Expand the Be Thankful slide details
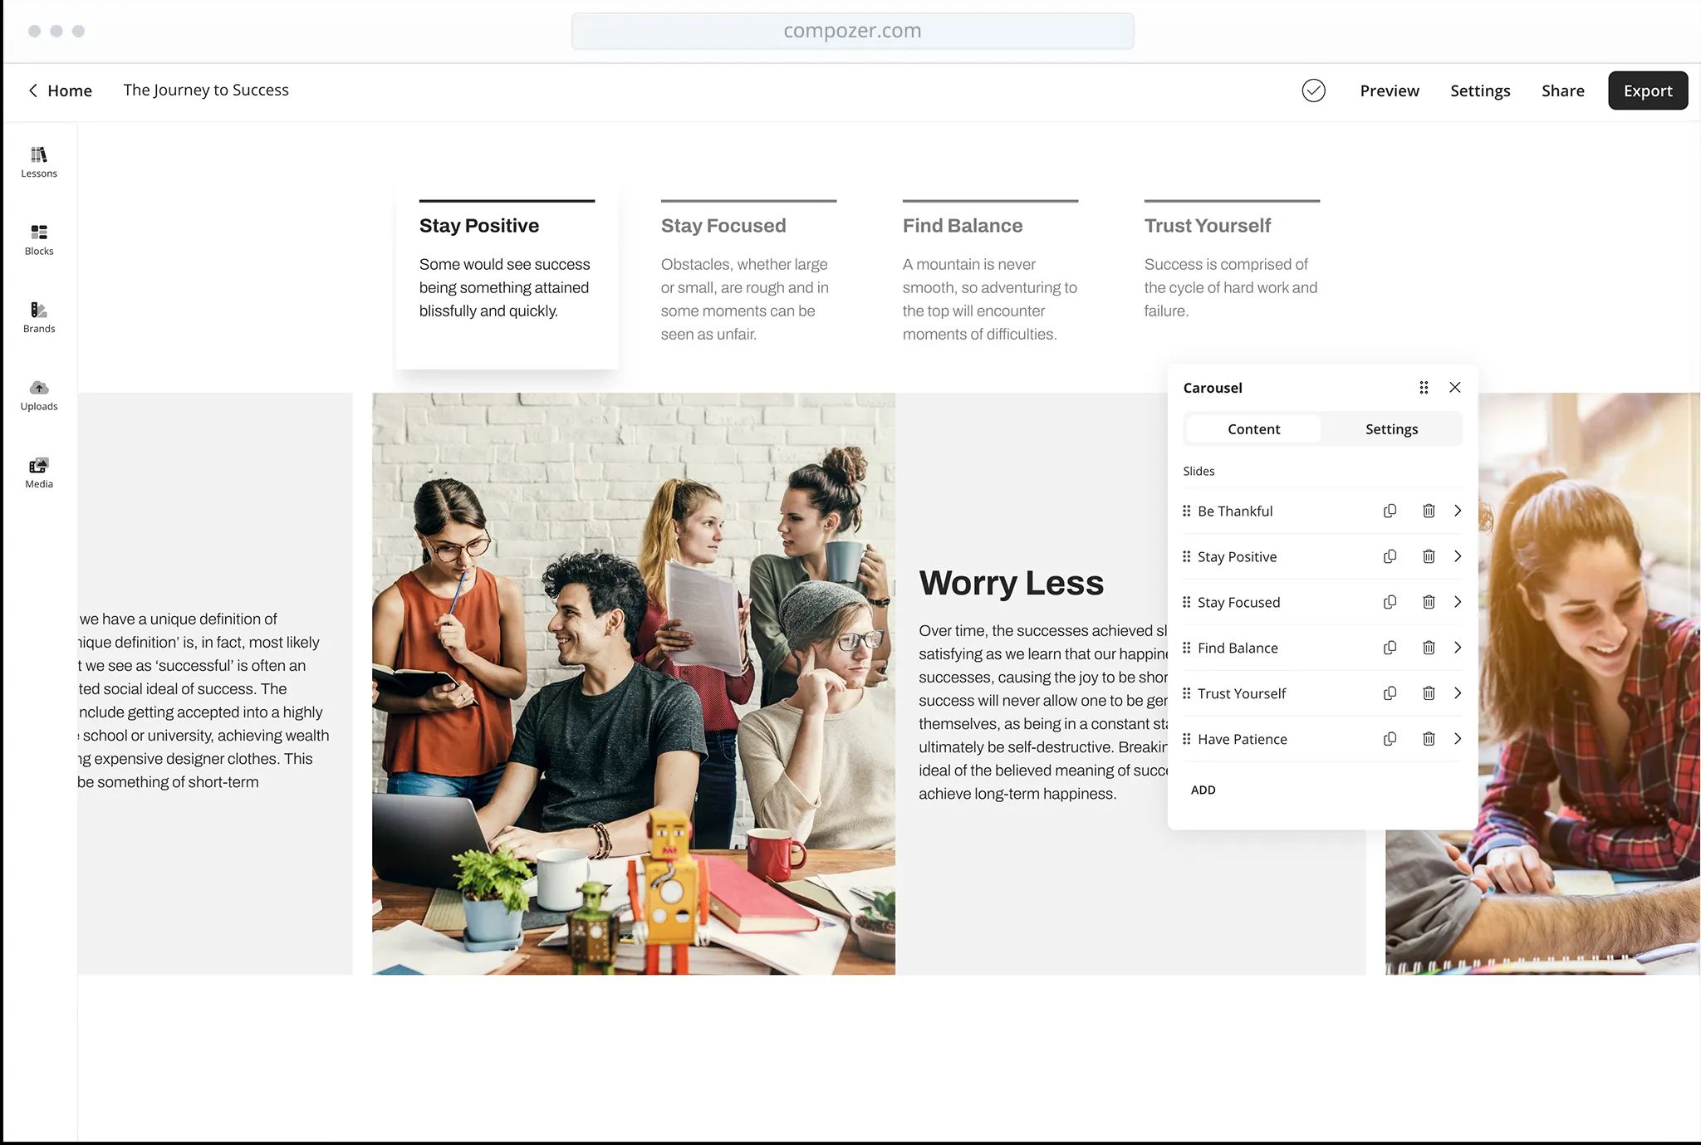The image size is (1701, 1145). [1458, 511]
